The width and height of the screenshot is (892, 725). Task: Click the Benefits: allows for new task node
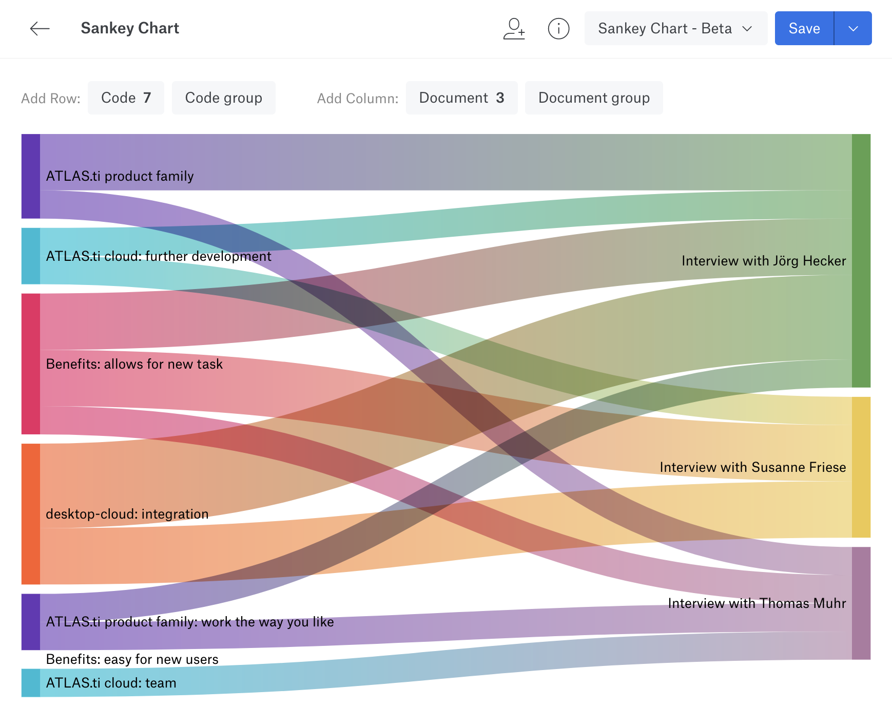(x=30, y=364)
